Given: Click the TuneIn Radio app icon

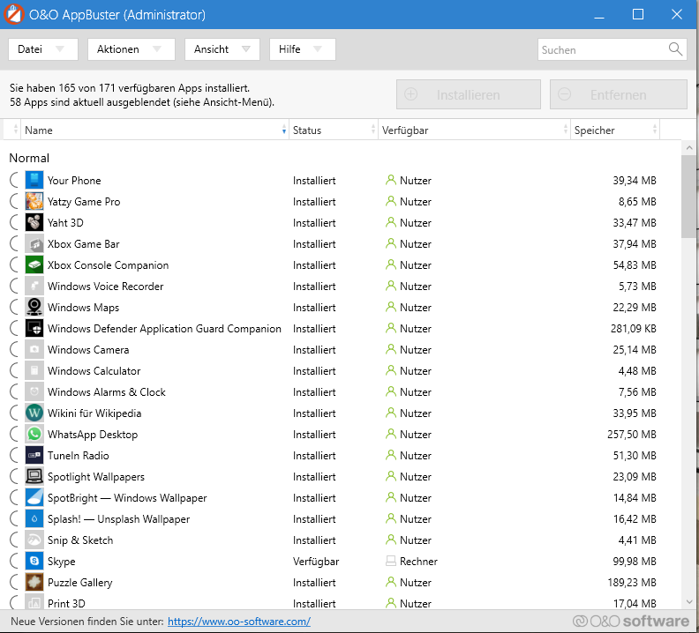Looking at the screenshot, I should 34,455.
